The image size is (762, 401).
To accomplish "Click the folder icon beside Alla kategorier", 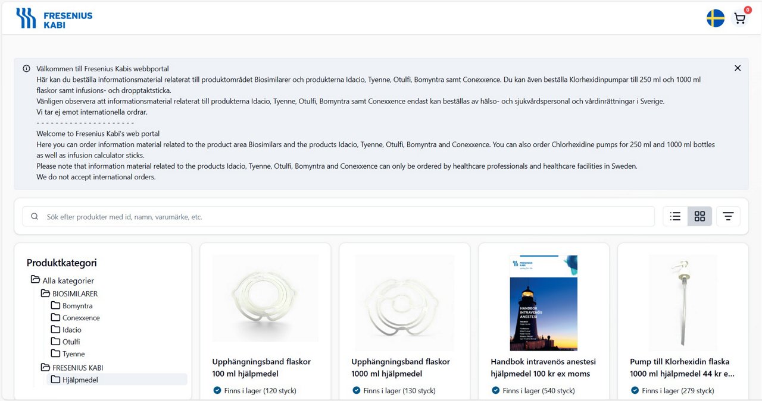I will point(35,280).
